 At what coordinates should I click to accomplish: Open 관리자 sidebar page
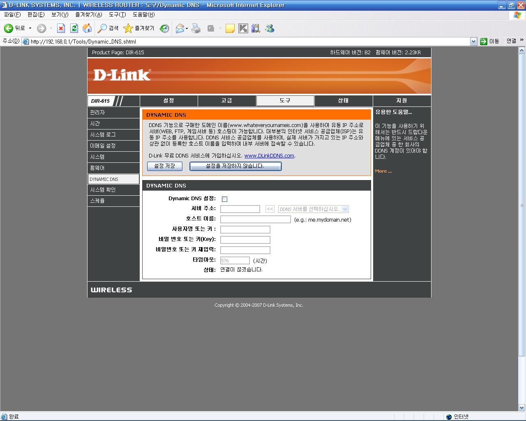113,112
